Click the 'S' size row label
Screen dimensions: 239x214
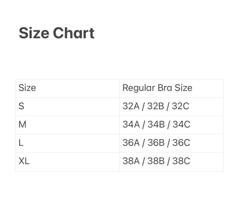pos(21,106)
